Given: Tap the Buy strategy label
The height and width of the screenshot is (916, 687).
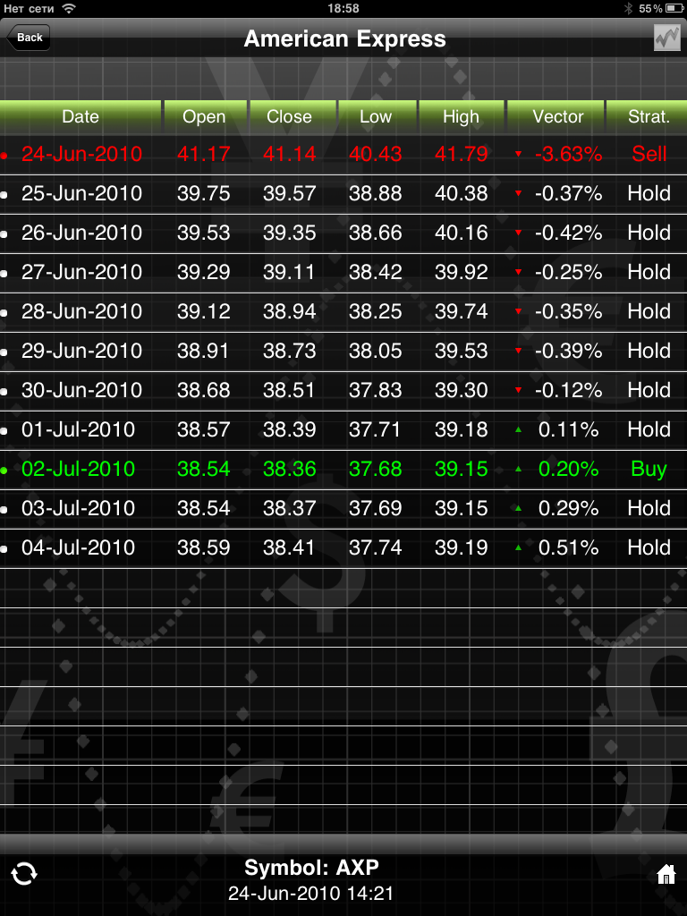Looking at the screenshot, I should tap(649, 469).
